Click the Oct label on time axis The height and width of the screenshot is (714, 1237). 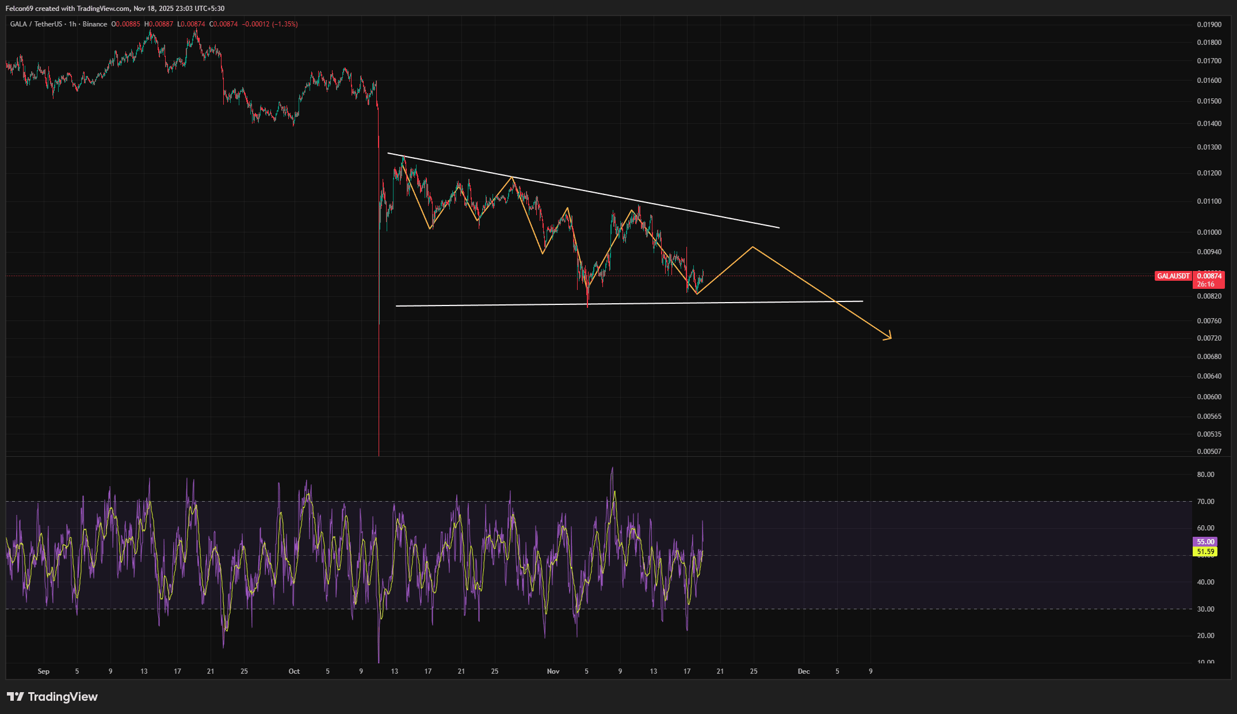[x=294, y=671]
